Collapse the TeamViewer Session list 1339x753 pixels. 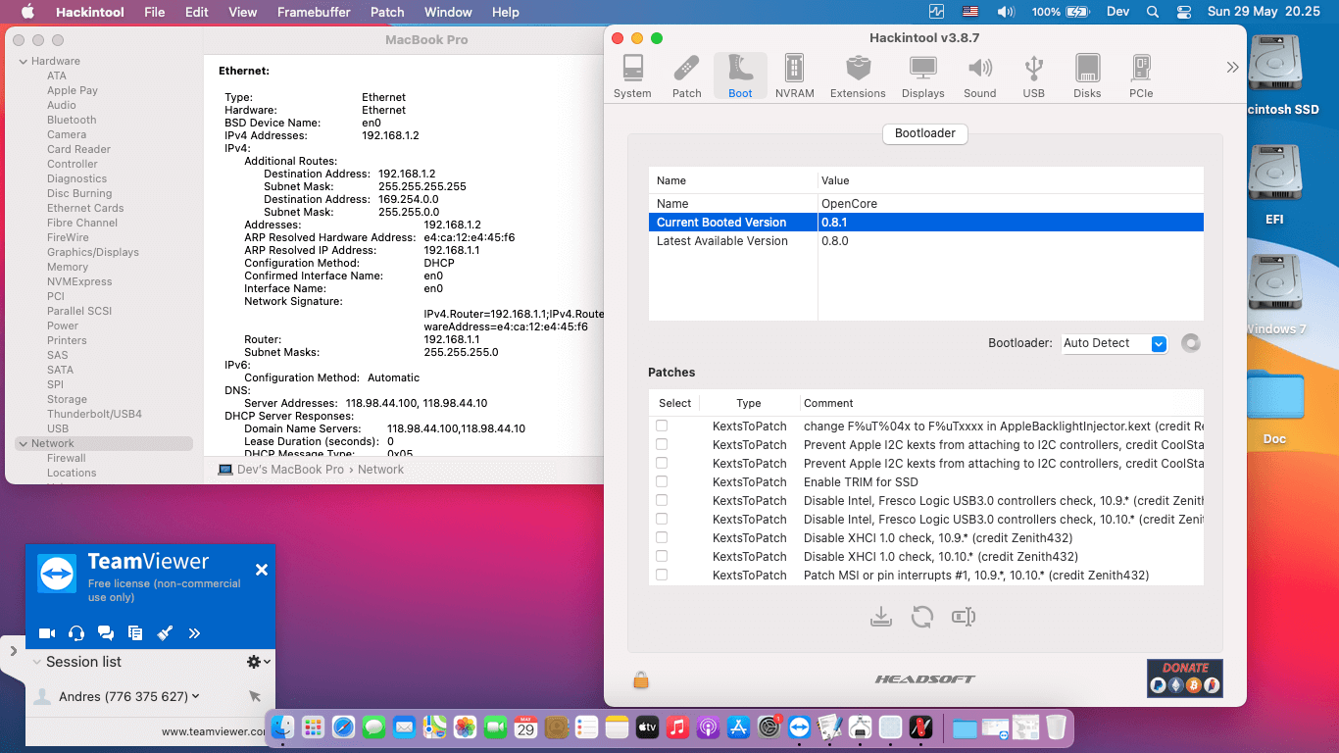coord(37,662)
